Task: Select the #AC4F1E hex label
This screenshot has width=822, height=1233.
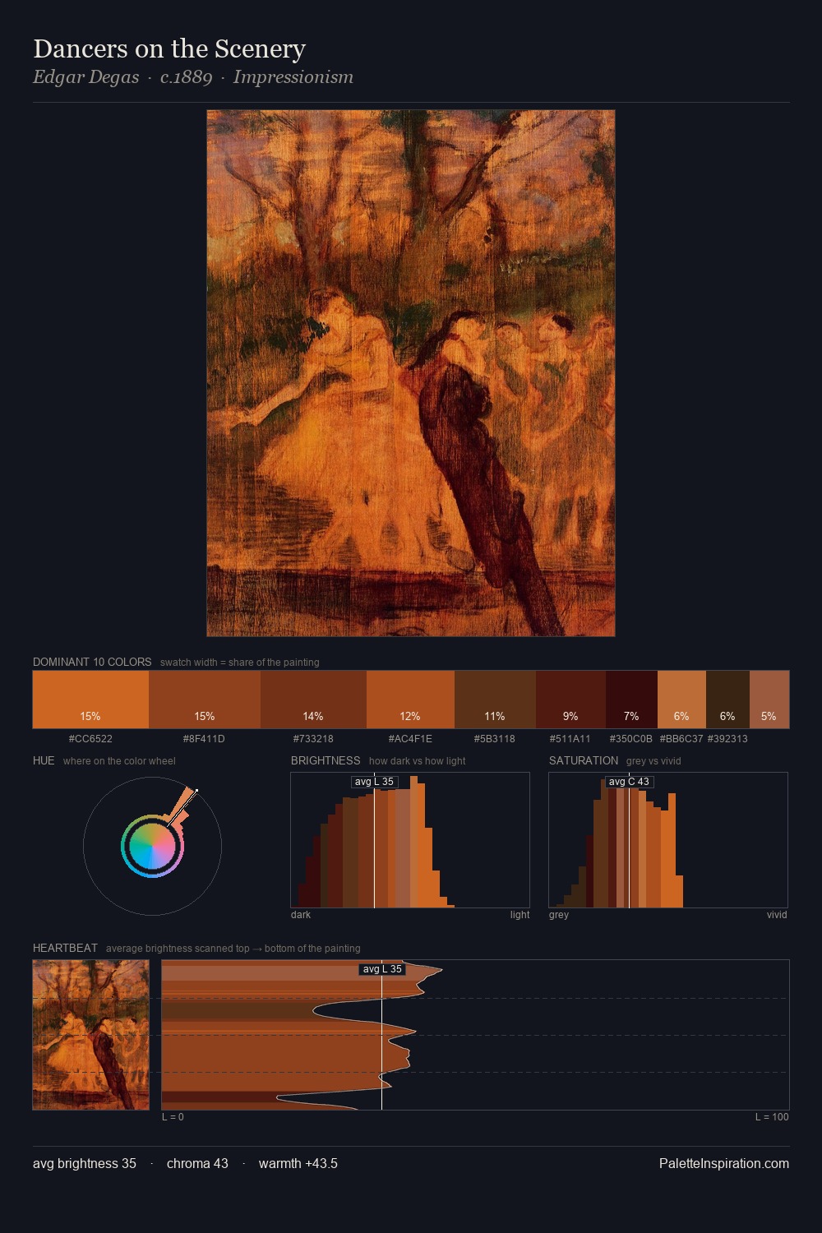Action: tap(410, 739)
